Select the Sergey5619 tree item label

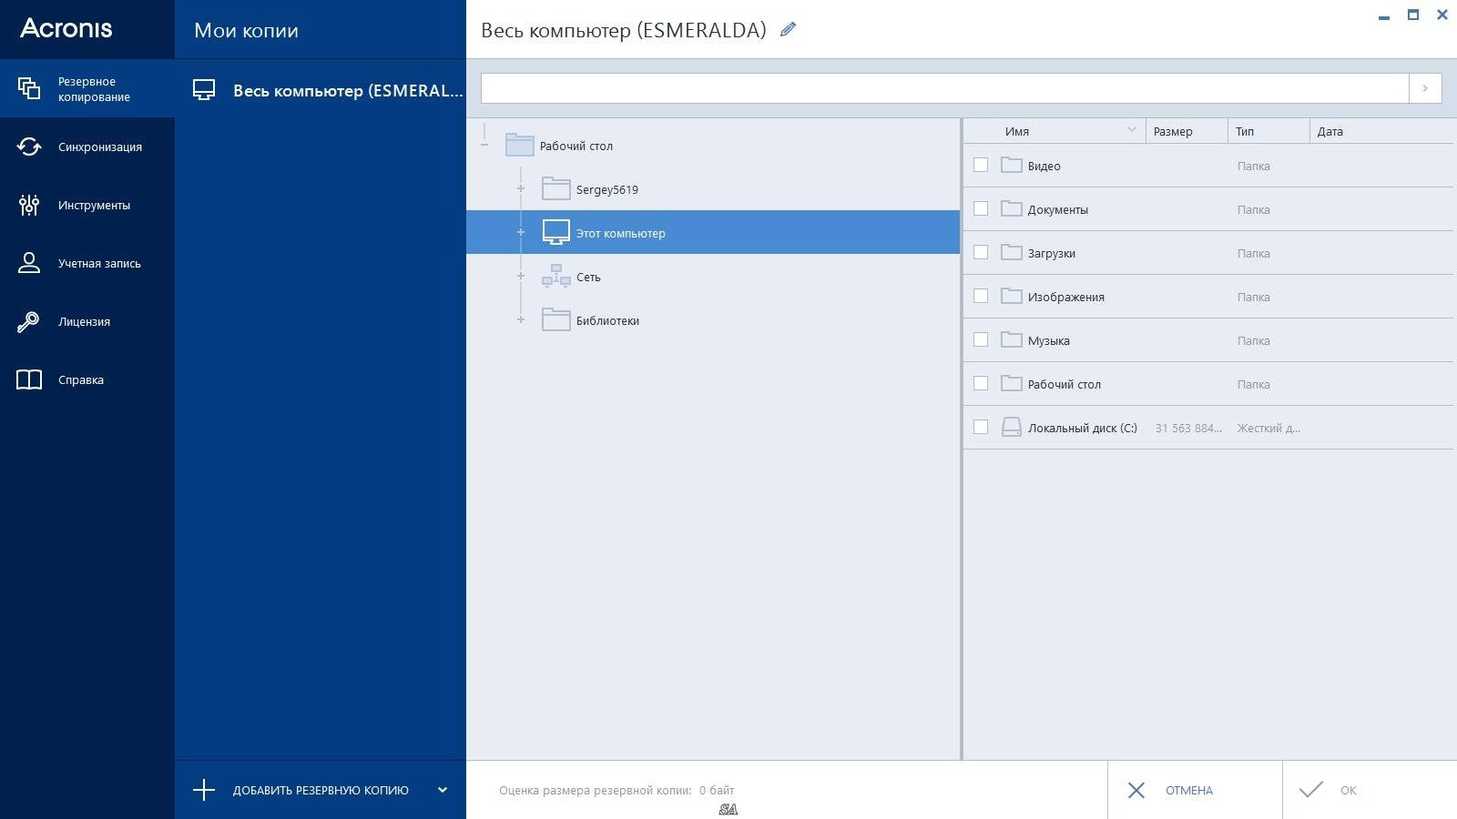[607, 189]
